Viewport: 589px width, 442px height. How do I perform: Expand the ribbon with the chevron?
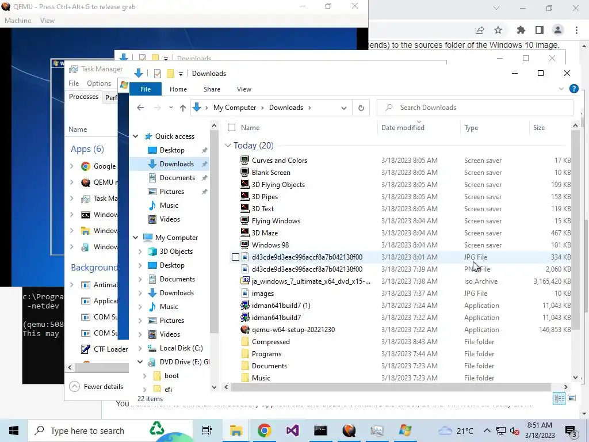pos(561,89)
